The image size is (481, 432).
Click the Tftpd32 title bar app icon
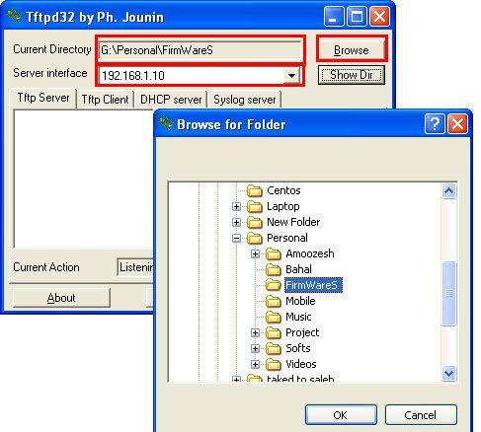(x=14, y=16)
